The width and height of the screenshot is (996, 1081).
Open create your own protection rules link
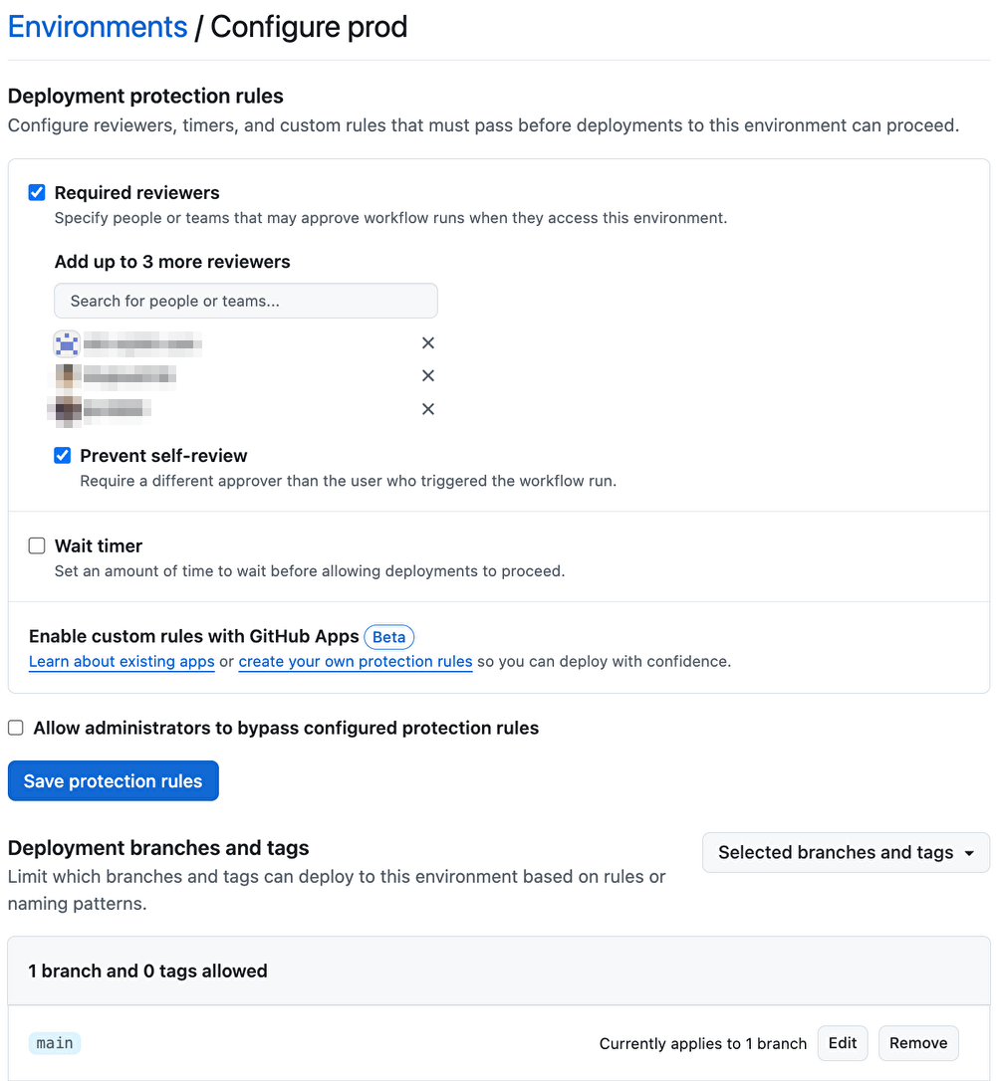coord(356,661)
